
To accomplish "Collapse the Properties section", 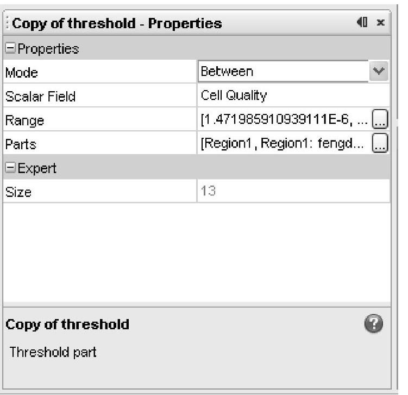I will tap(10, 48).
